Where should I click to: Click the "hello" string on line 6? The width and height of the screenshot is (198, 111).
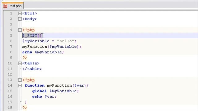(66, 41)
